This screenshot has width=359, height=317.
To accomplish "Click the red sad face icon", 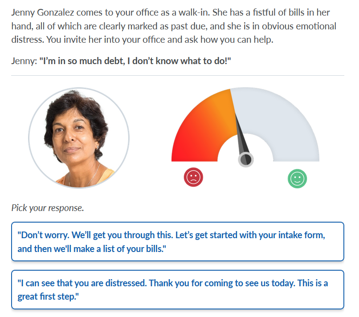I will 193,177.
